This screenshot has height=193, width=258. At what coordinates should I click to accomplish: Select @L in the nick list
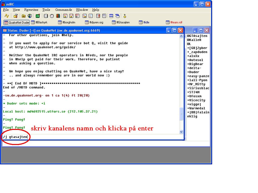pyautogui.click(x=189, y=44)
